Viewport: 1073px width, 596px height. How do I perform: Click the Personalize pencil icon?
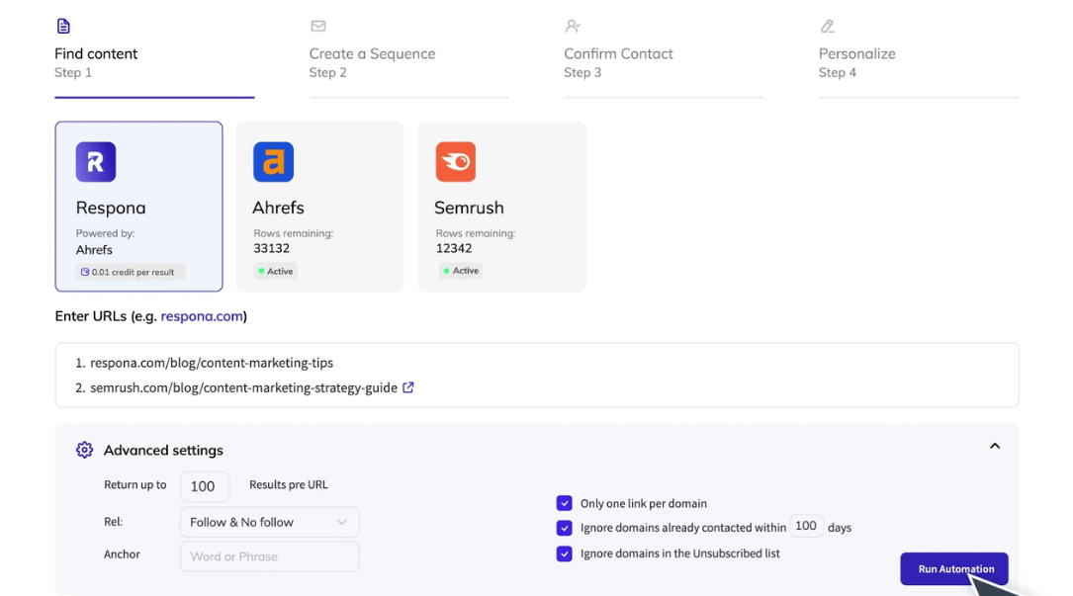[x=828, y=26]
